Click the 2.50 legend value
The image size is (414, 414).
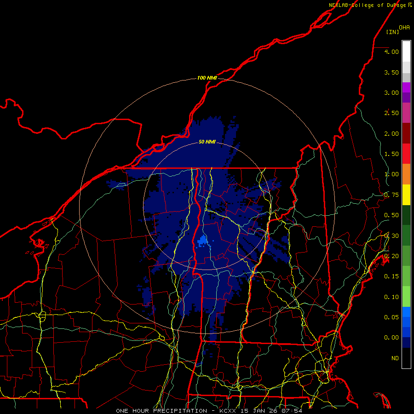391,113
